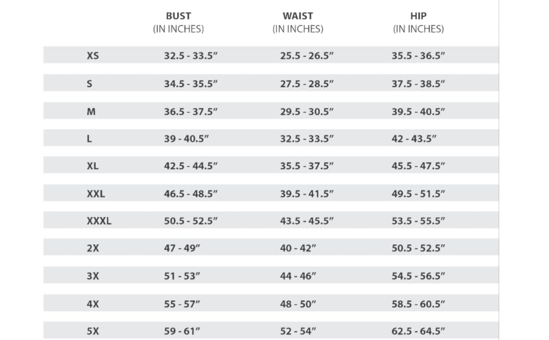Select the XXXL size row label
Screen dimensions: 549x340
tap(99, 221)
